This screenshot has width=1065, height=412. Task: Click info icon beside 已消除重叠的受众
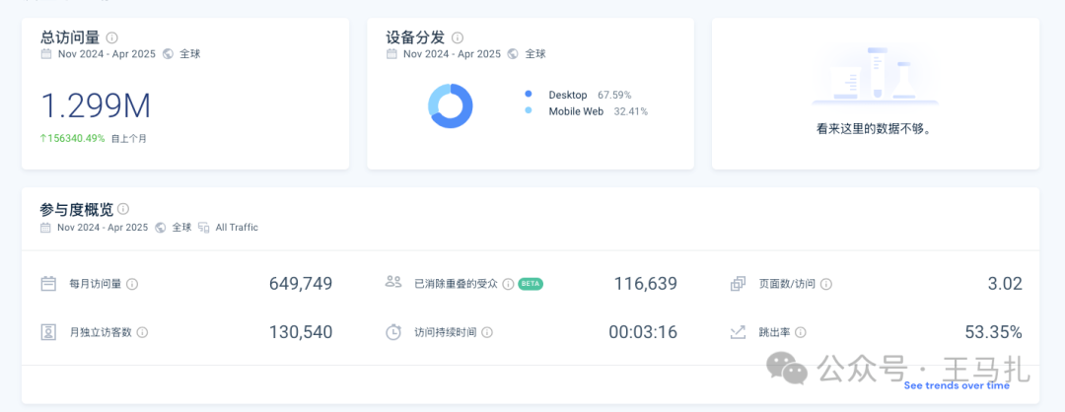(508, 284)
